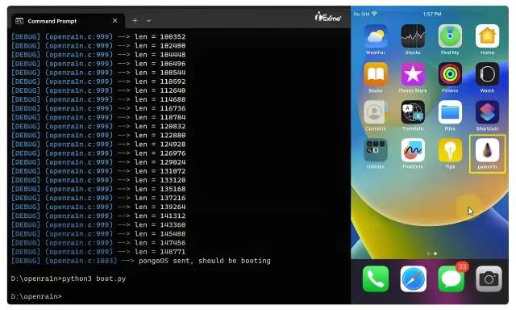Click the first home screen page dot
Screen dimensions: 516x310
click(x=428, y=253)
